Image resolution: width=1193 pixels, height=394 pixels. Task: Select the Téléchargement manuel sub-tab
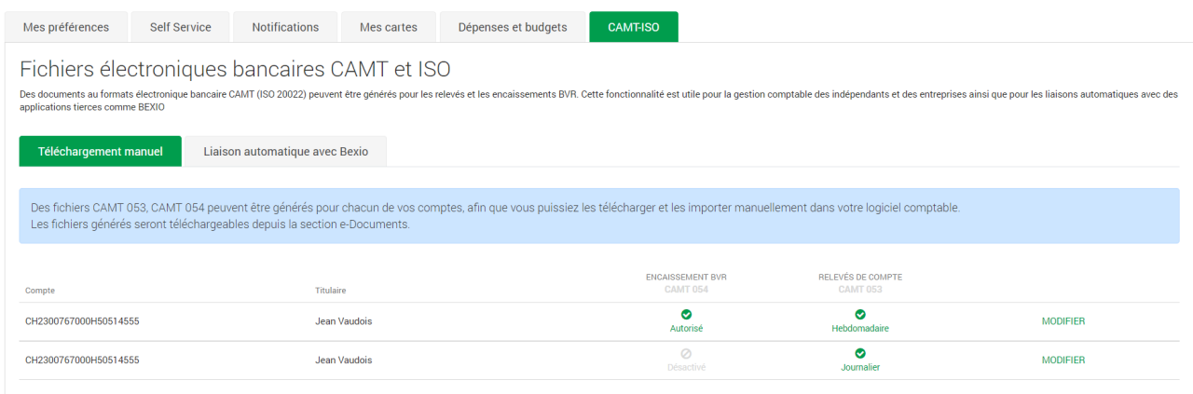tap(101, 151)
